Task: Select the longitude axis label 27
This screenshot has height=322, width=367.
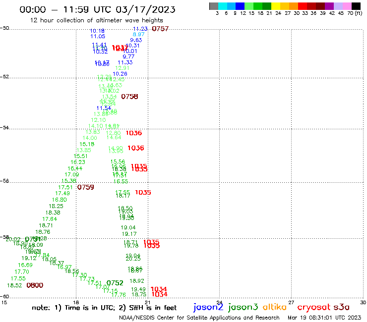Action: pos(291,302)
